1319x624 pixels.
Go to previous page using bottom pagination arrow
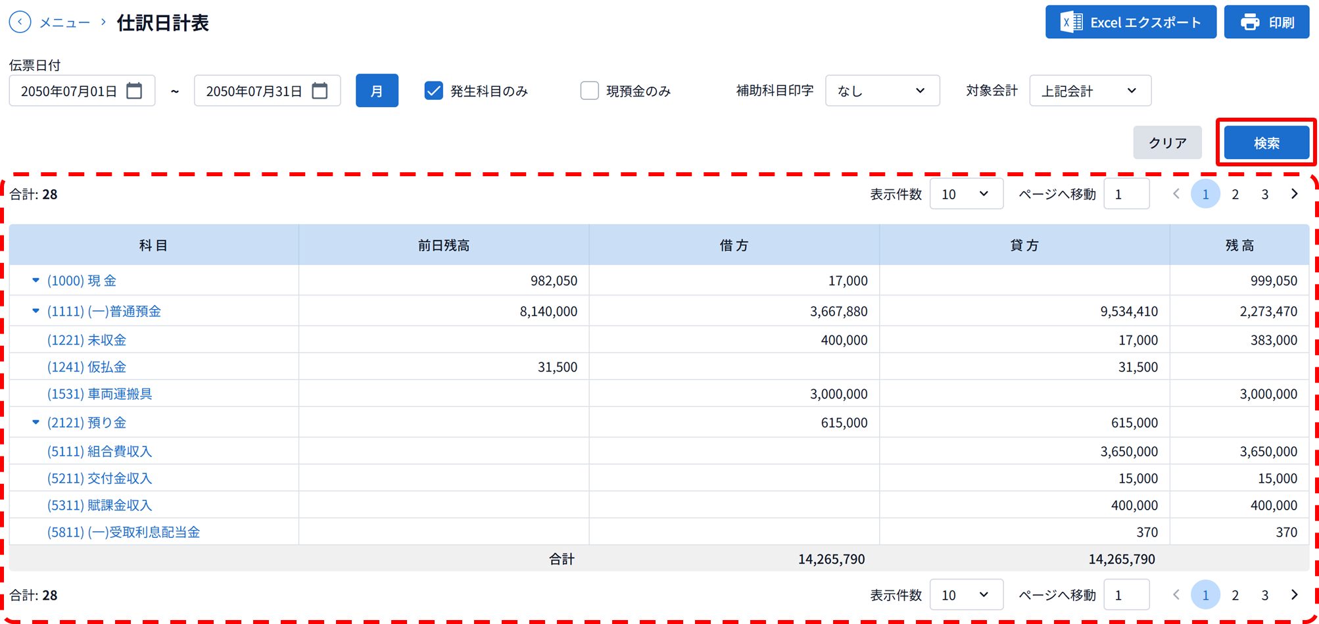[x=1176, y=595]
